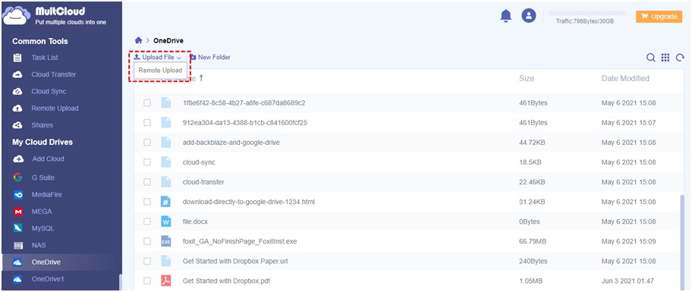
Task: Choose Remote Upload from the dropdown menu
Action: tap(160, 71)
